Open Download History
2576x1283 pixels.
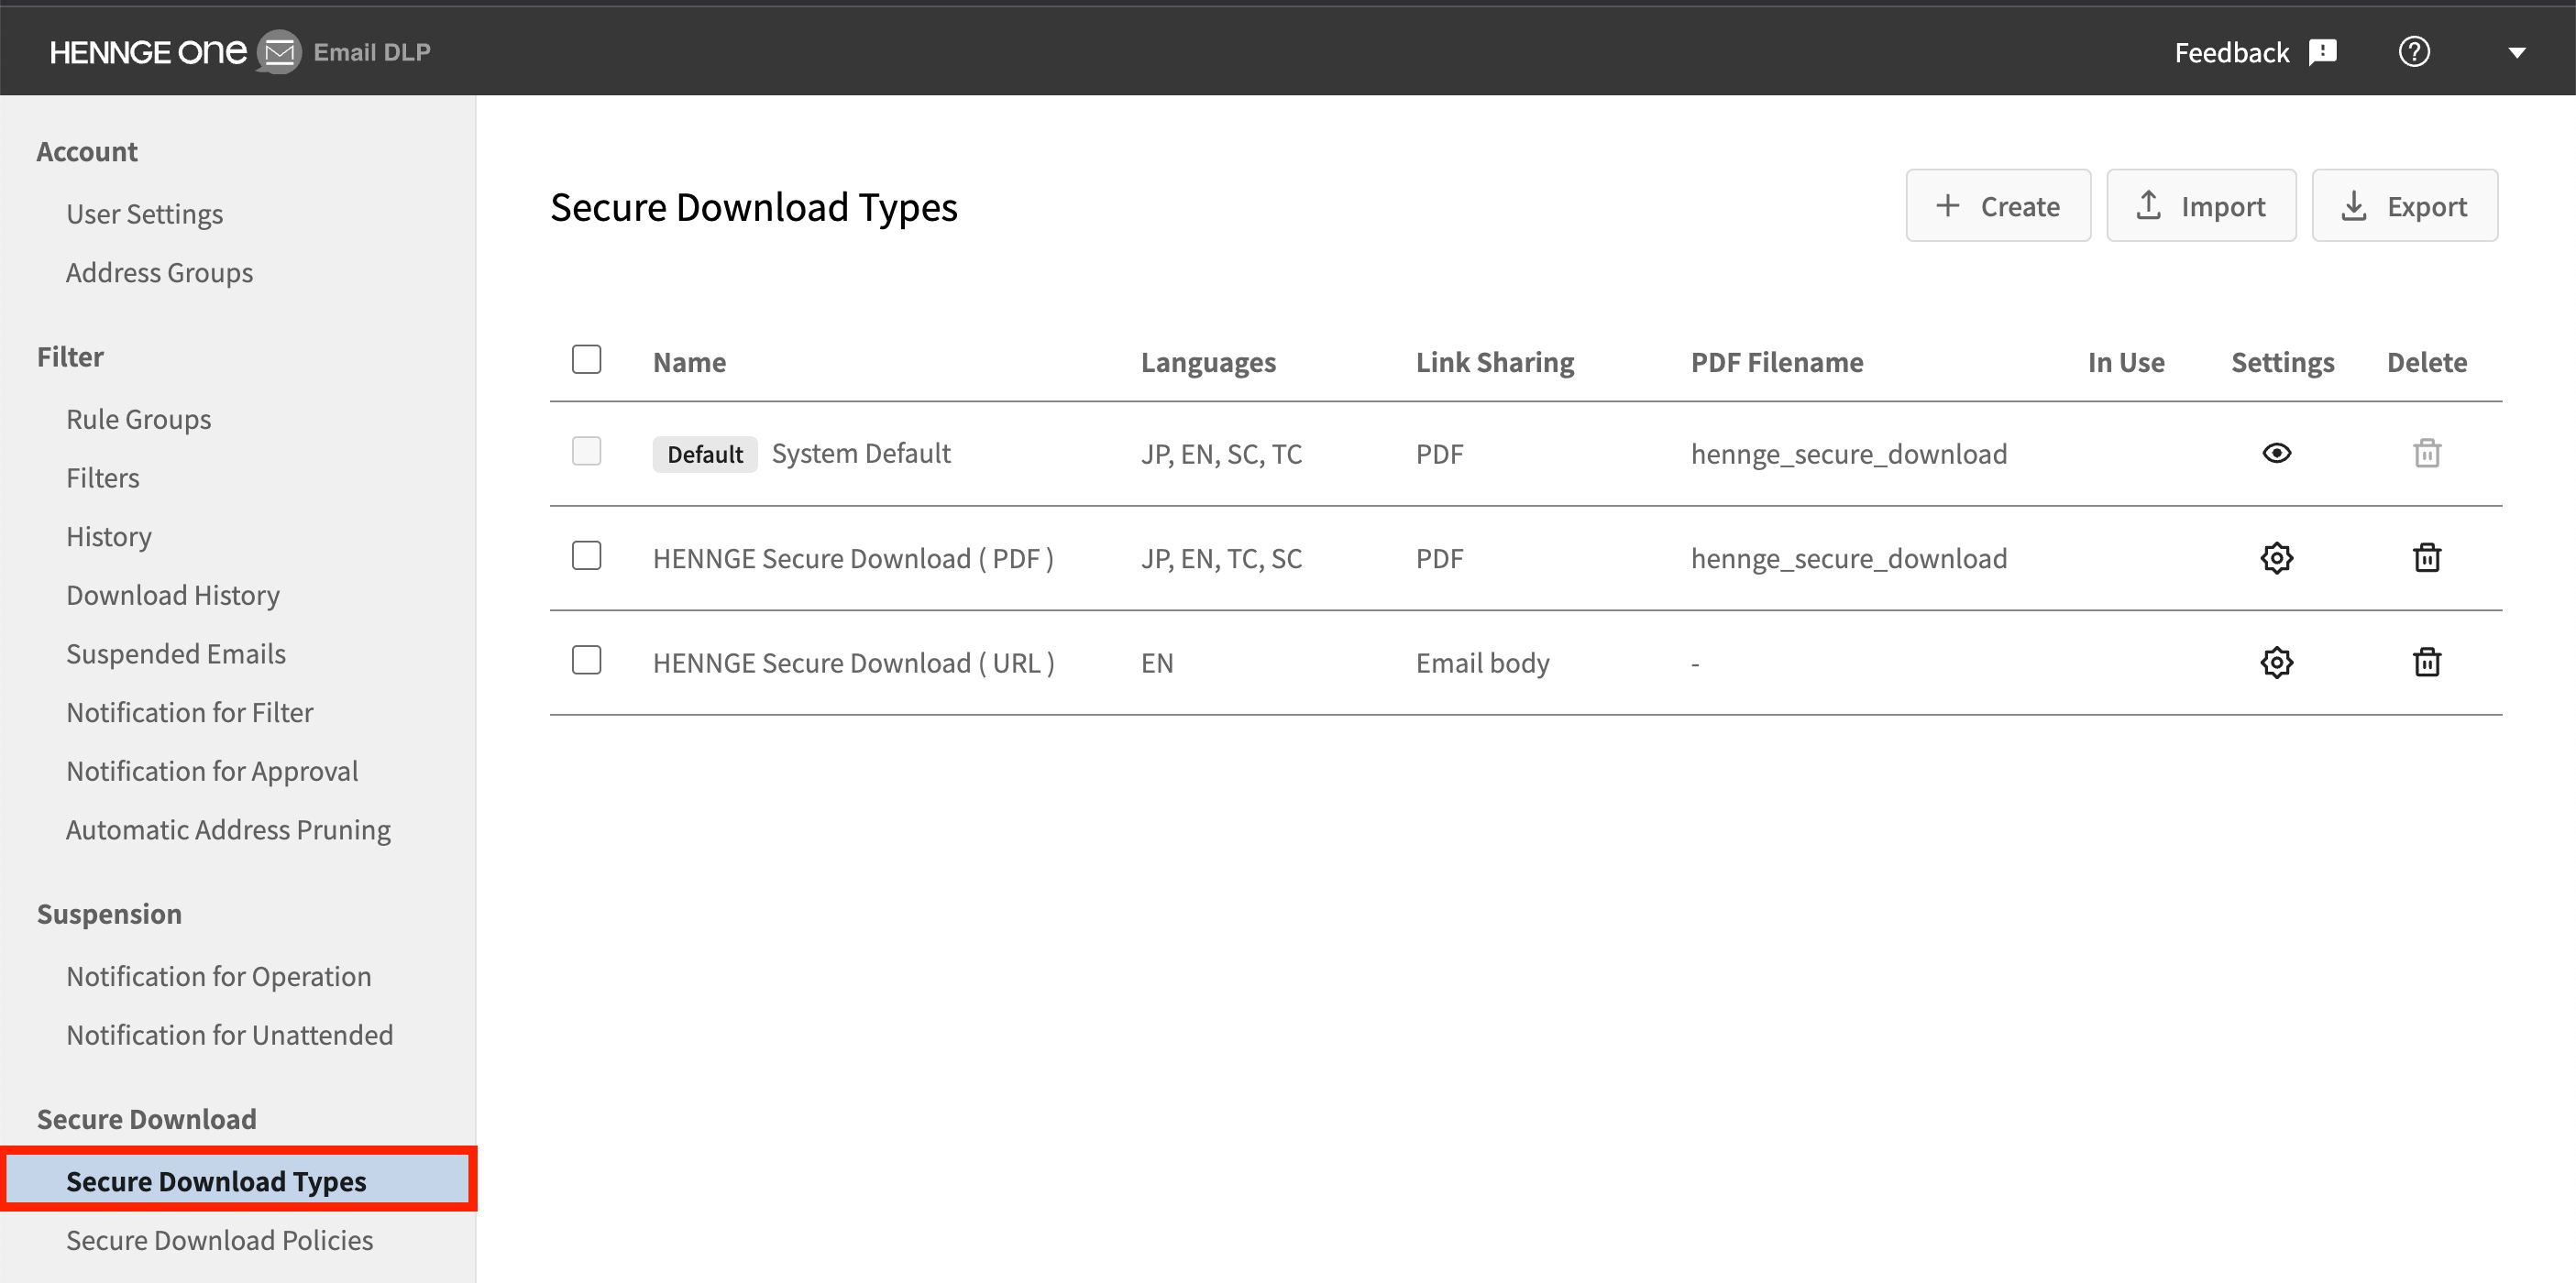click(173, 595)
